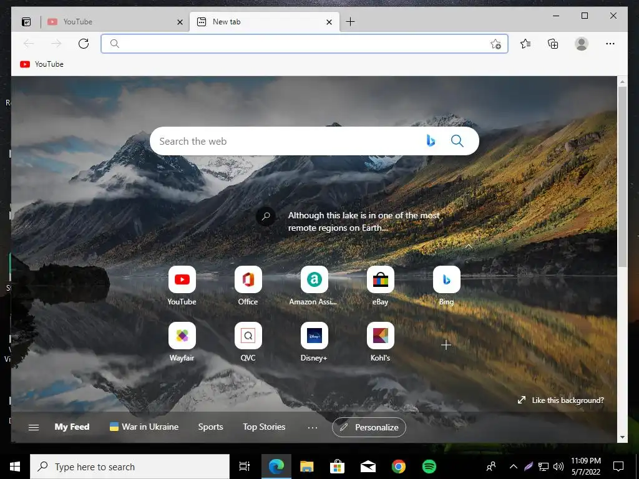This screenshot has height=479, width=639.
Task: Click the image info magnifier icon
Action: tap(266, 216)
